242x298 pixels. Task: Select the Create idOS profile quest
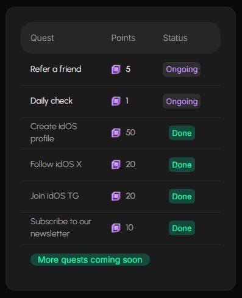click(x=54, y=133)
